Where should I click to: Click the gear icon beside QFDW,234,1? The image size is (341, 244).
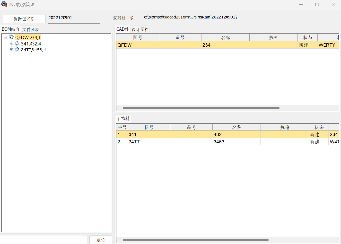click(12, 37)
